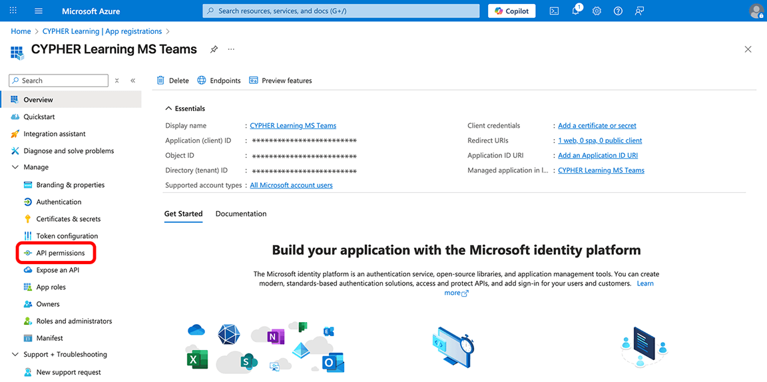Open the more options ellipsis beside title
The width and height of the screenshot is (767, 382).
[232, 49]
